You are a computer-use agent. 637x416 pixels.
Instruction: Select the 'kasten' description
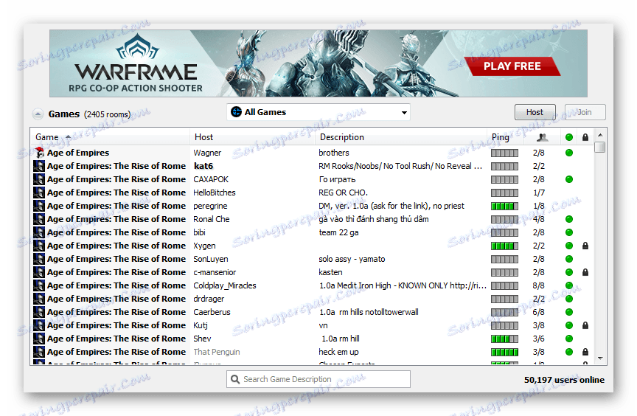pyautogui.click(x=330, y=272)
